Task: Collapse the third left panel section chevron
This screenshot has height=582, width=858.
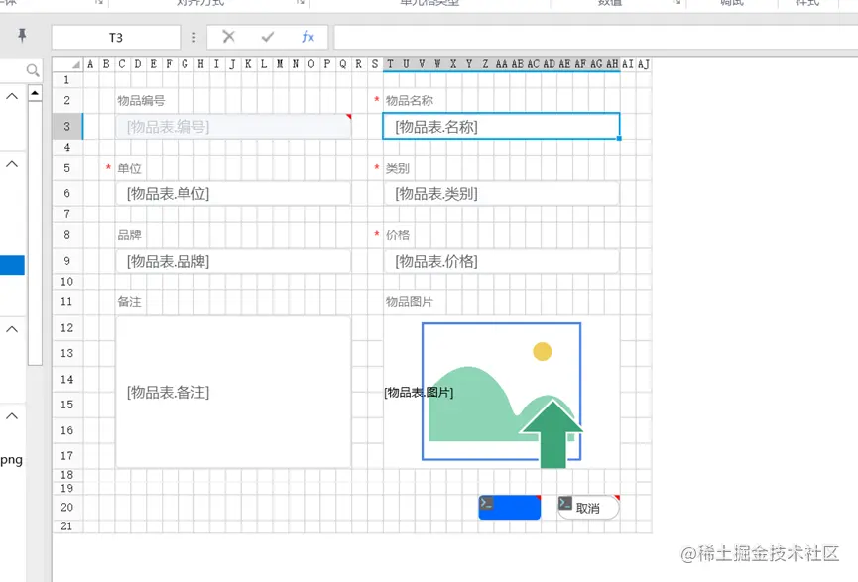Action: point(12,329)
